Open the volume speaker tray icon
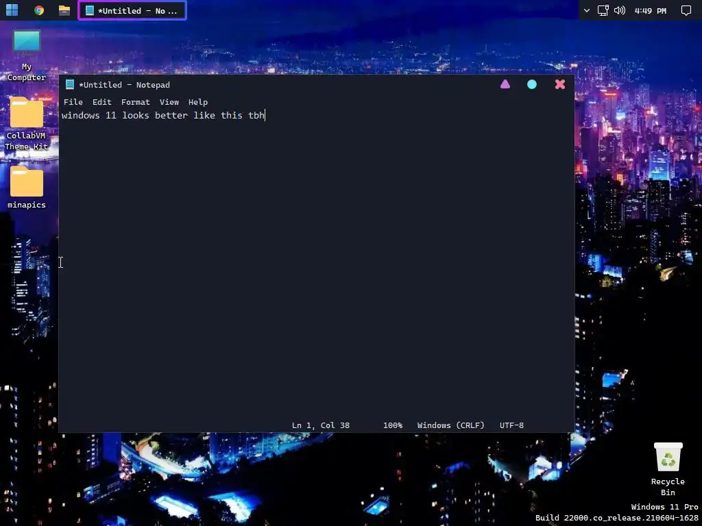Viewport: 702px width, 526px height. 620,10
